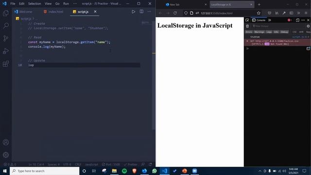Close the LocalStorage in JS browser tab
This screenshot has height=175, width=311.
pos(251,4)
